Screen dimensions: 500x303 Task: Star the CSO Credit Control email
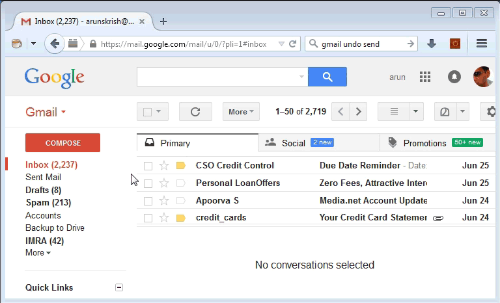pos(164,165)
